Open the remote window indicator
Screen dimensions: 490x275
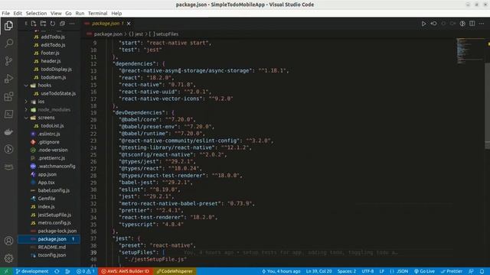click(x=5, y=271)
